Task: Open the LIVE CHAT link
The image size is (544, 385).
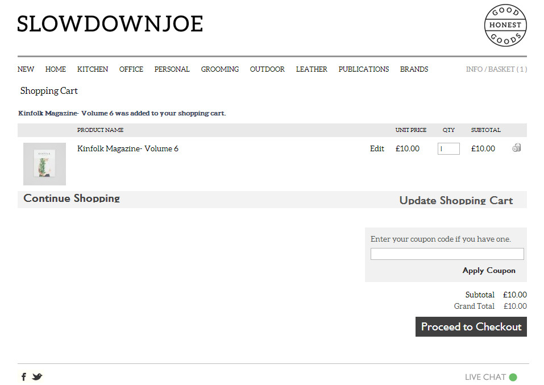Action: click(x=485, y=377)
